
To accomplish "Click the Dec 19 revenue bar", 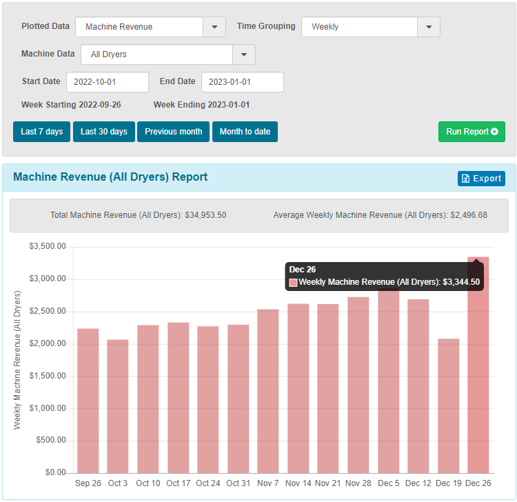I will [449, 406].
